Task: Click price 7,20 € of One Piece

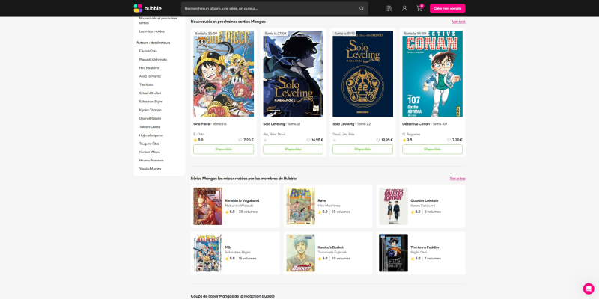Action: 249,140
